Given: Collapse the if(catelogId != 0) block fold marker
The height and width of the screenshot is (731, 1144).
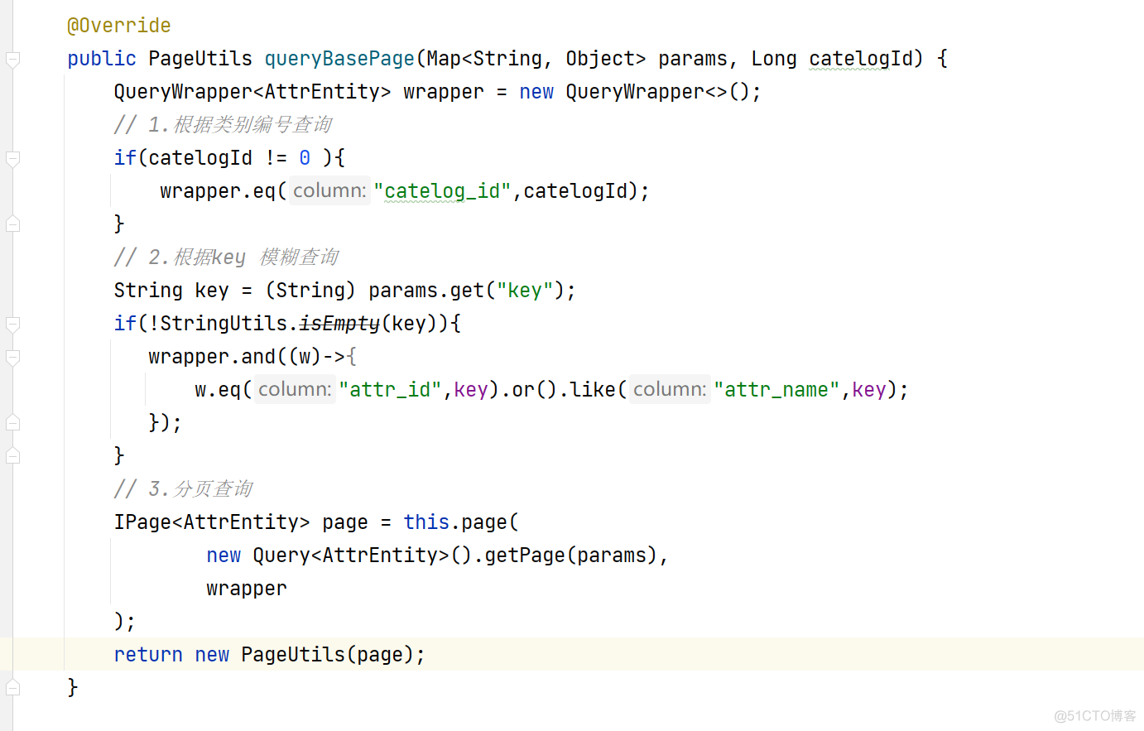Looking at the screenshot, I should (x=12, y=158).
